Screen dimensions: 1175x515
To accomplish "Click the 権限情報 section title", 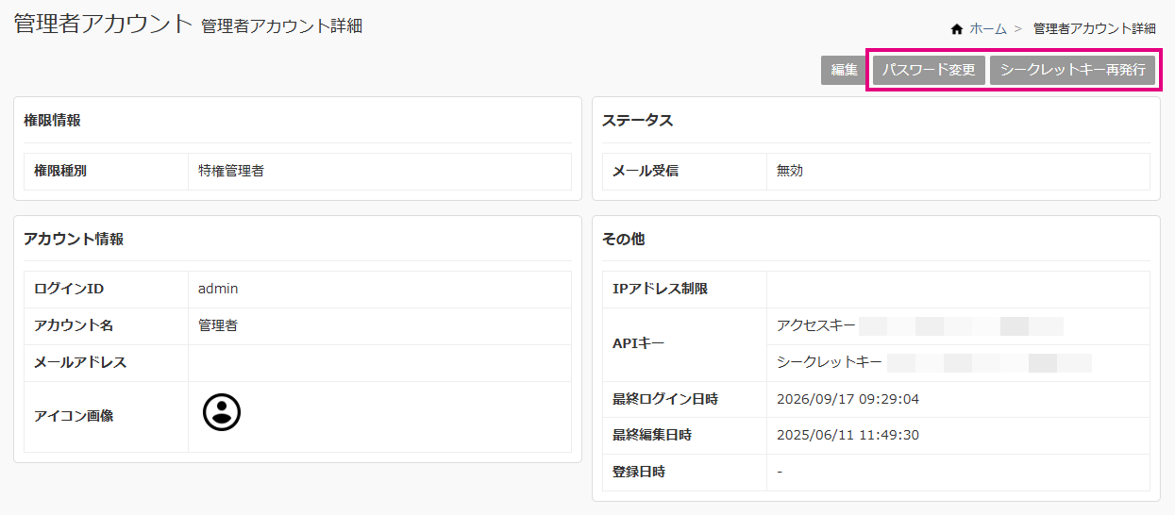I will point(52,120).
